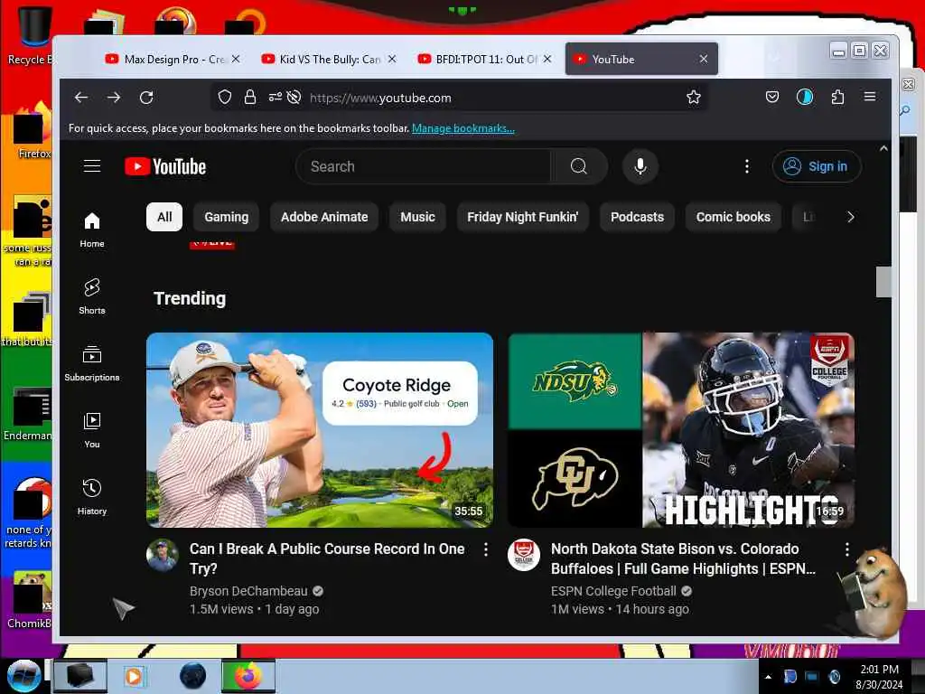The width and height of the screenshot is (925, 694).
Task: Open ESPN College Football channel name link
Action: point(613,591)
